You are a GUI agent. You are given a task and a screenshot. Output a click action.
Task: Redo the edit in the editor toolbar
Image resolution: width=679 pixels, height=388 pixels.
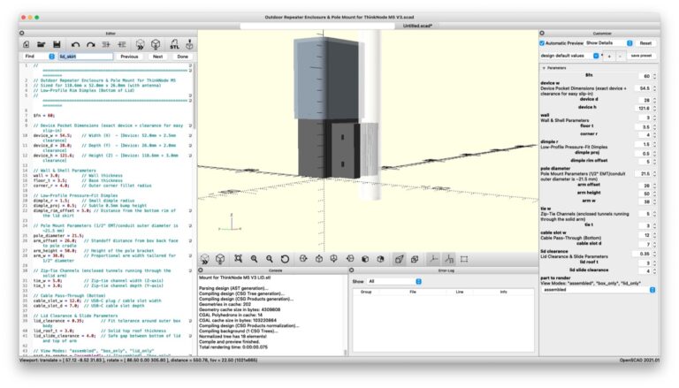tap(90, 44)
